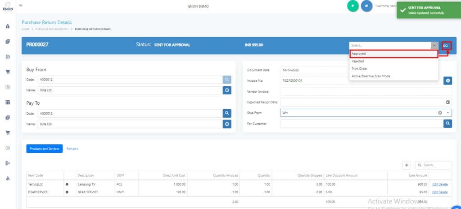Click the Pay To name info icon
Image resolution: width=461 pixels, height=209 pixels.
227,124
